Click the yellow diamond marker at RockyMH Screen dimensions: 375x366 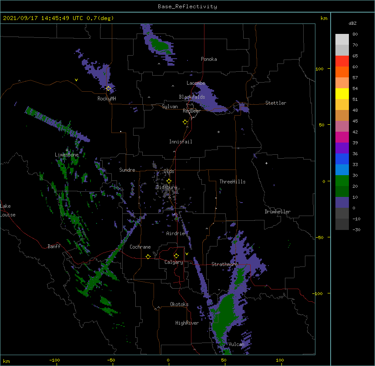click(108, 88)
